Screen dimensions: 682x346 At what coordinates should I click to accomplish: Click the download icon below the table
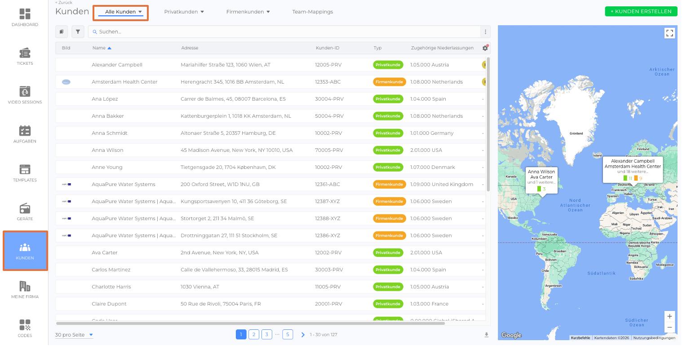coord(486,335)
